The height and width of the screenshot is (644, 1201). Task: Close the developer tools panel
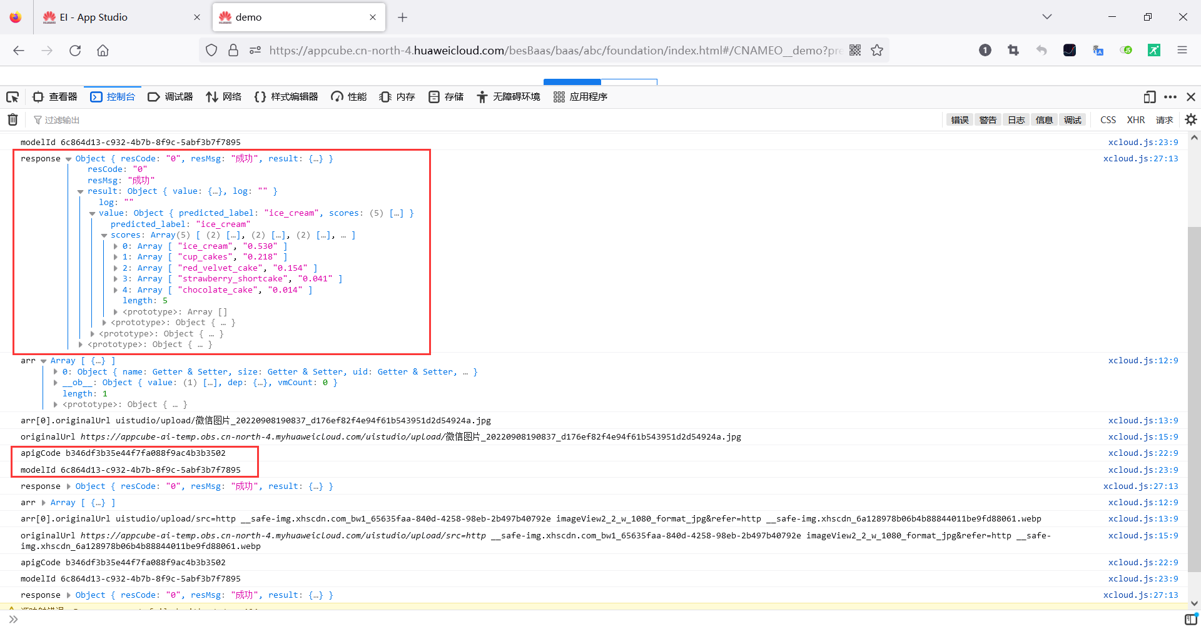pyautogui.click(x=1191, y=97)
